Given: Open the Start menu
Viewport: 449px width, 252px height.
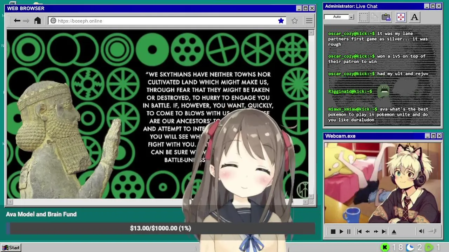Looking at the screenshot, I should click(11, 247).
